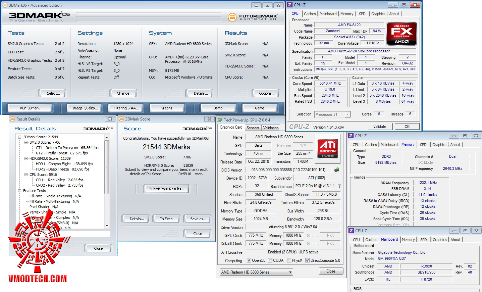Screen dimensions: 482x292
Task: Click the To Excel button
Action: (166, 219)
